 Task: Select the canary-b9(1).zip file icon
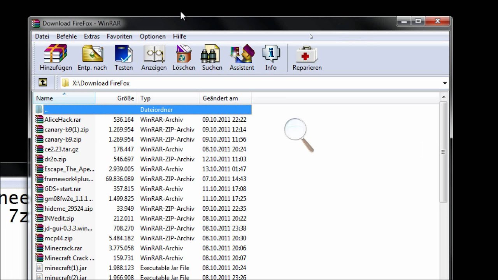pos(39,129)
